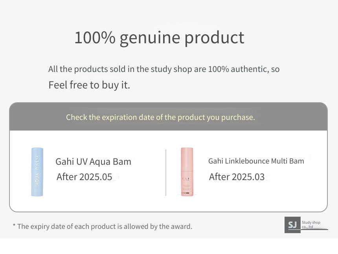This screenshot has width=338, height=254.
Task: Click the Study shop co., ltd text
Action: [311, 225]
